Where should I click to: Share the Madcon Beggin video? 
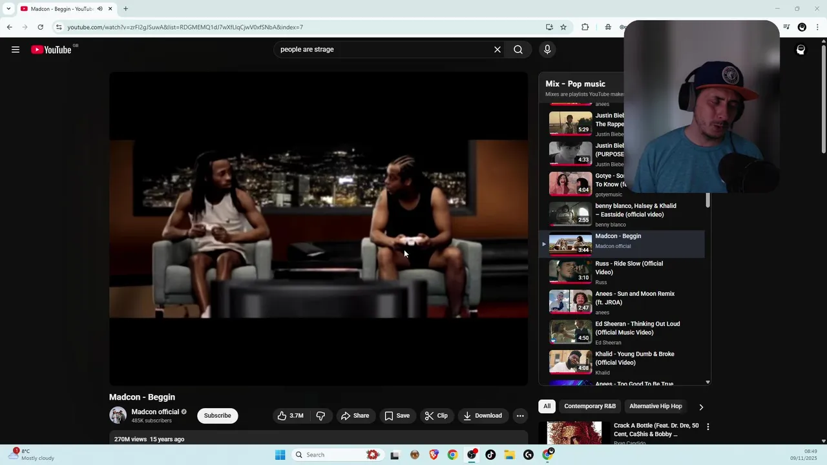pos(355,416)
